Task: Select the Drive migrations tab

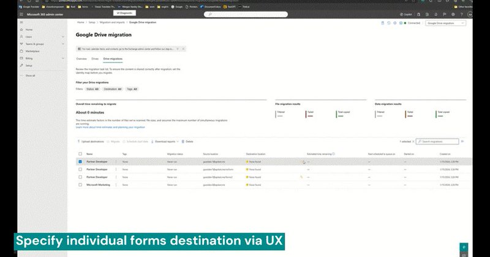Action: coord(113,59)
